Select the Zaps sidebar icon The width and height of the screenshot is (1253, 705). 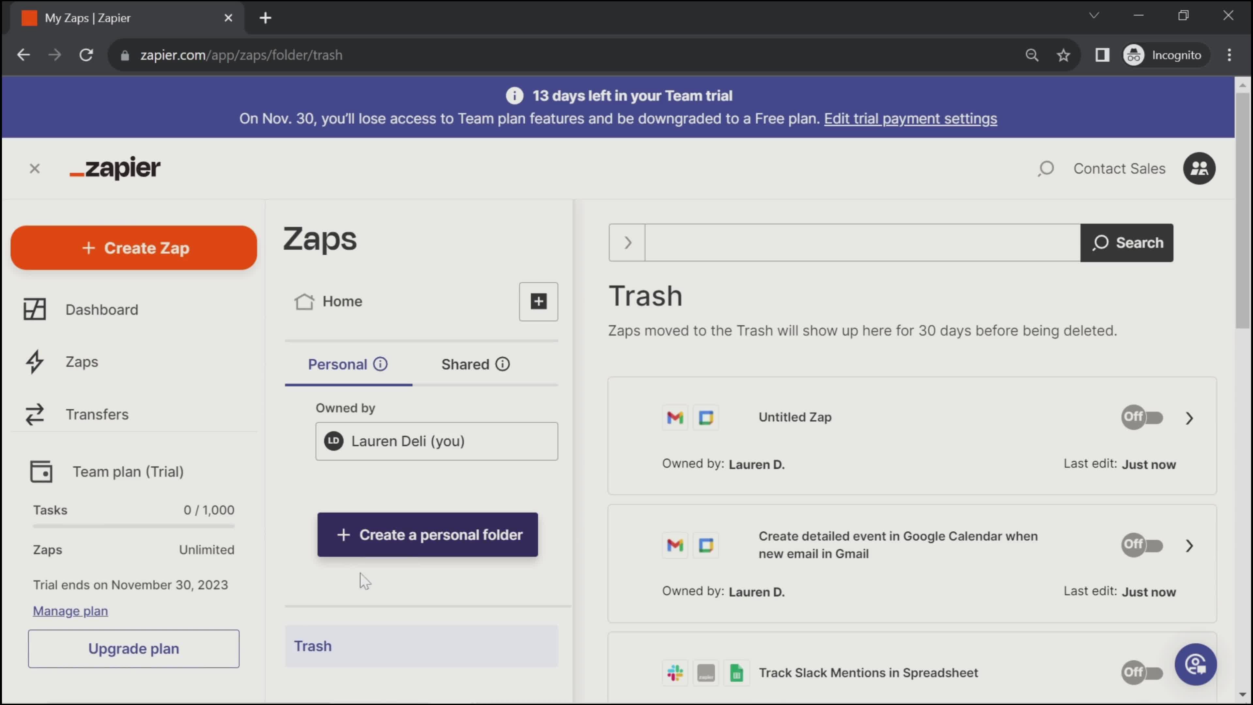click(34, 362)
